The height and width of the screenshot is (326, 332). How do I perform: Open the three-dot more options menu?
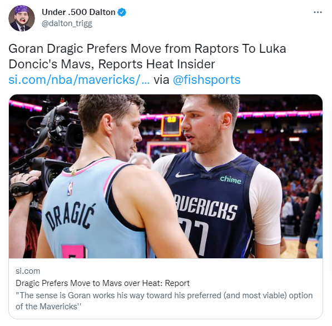tap(318, 12)
